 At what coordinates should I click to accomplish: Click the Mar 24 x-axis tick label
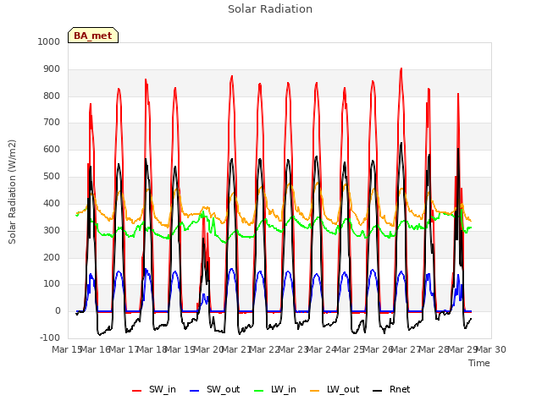321,349
